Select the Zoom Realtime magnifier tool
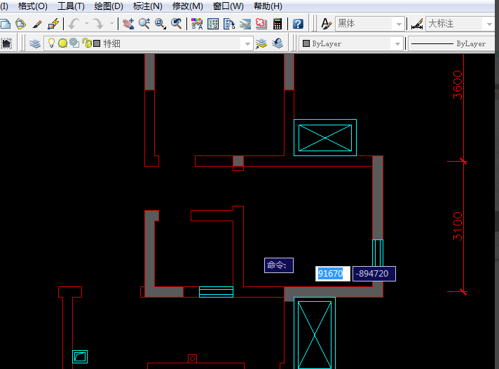The height and width of the screenshot is (369, 499). [x=144, y=24]
